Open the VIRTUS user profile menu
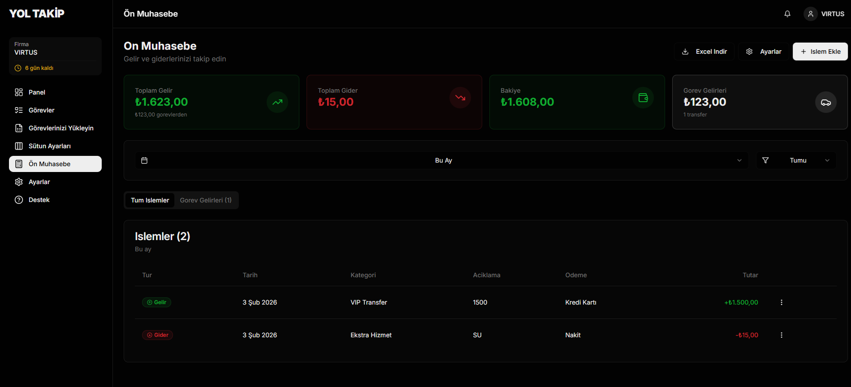 tap(825, 14)
